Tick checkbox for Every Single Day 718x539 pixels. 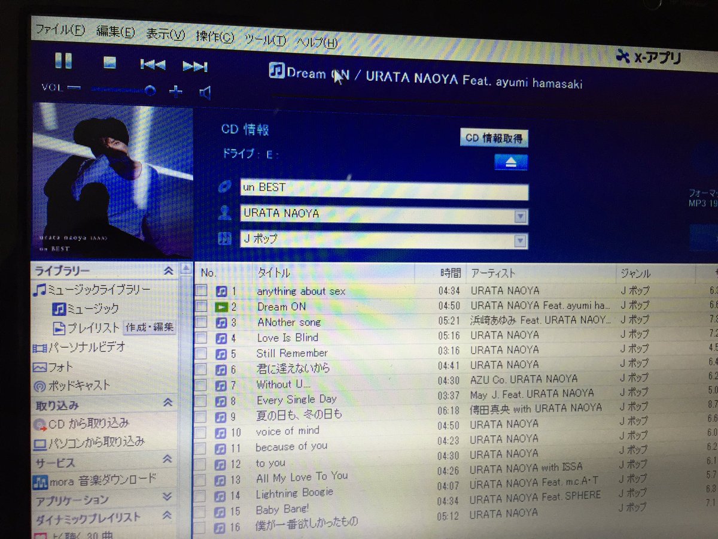point(201,401)
